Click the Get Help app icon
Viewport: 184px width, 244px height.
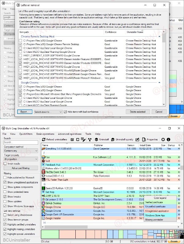pyautogui.click(x=43, y=192)
